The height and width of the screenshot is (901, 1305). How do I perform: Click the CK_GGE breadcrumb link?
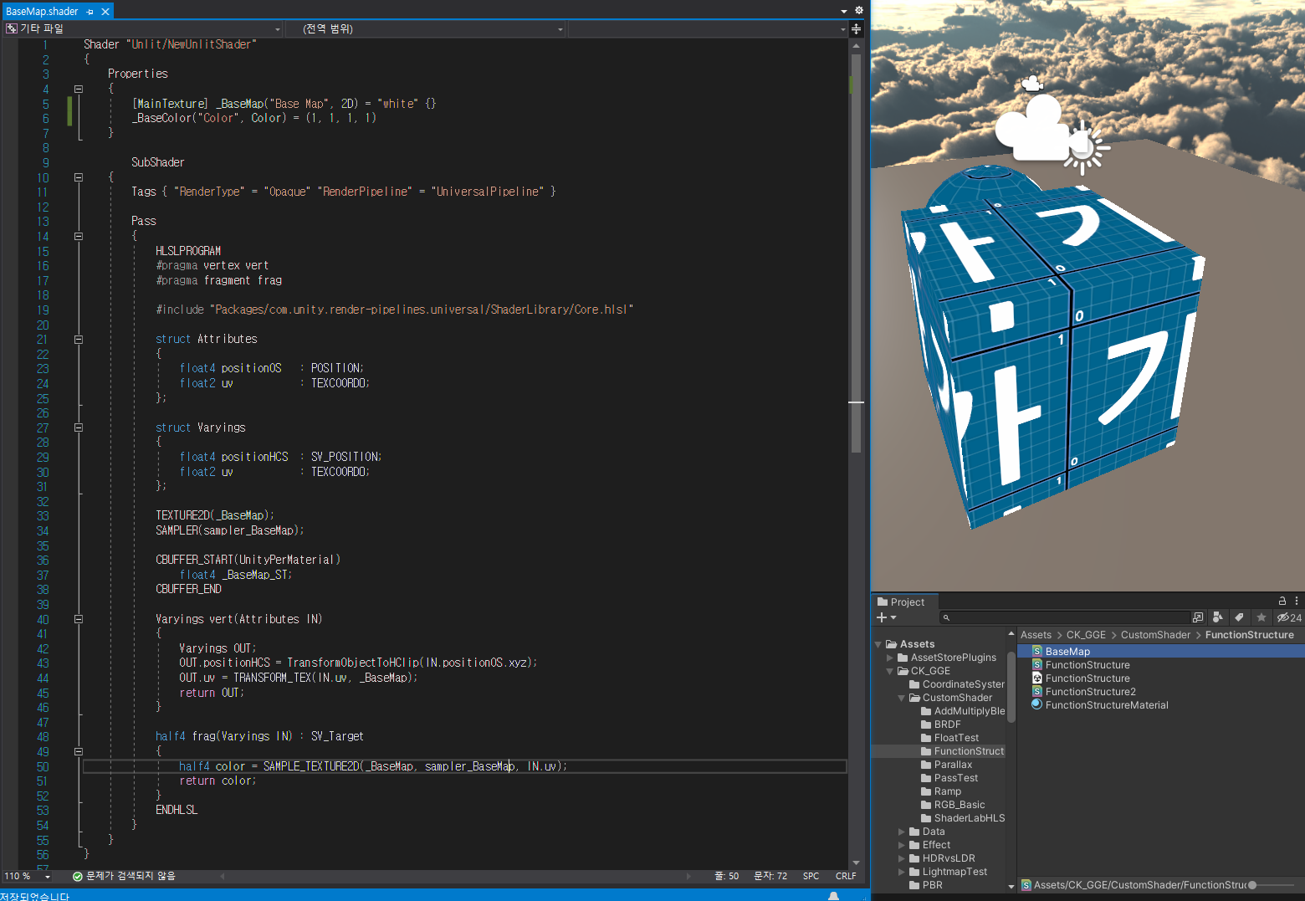[x=1086, y=635]
